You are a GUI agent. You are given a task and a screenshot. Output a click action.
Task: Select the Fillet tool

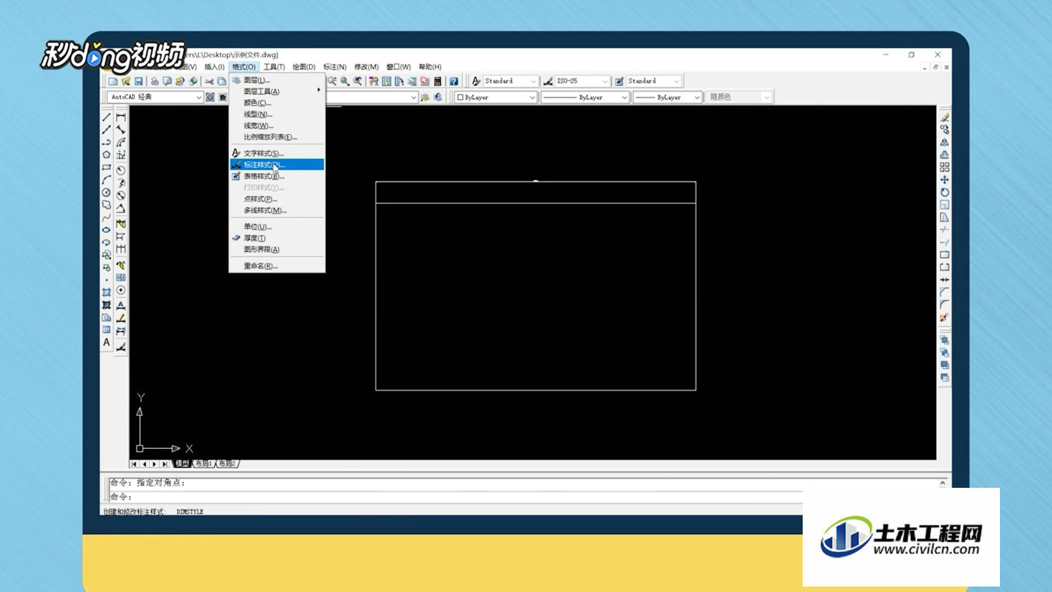pos(945,305)
